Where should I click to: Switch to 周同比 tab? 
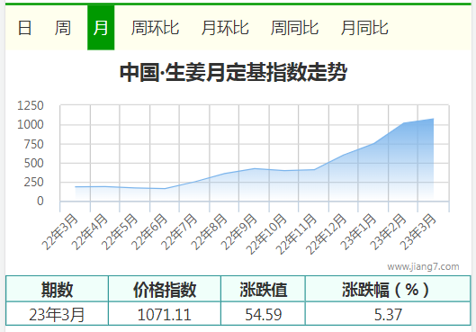294,28
